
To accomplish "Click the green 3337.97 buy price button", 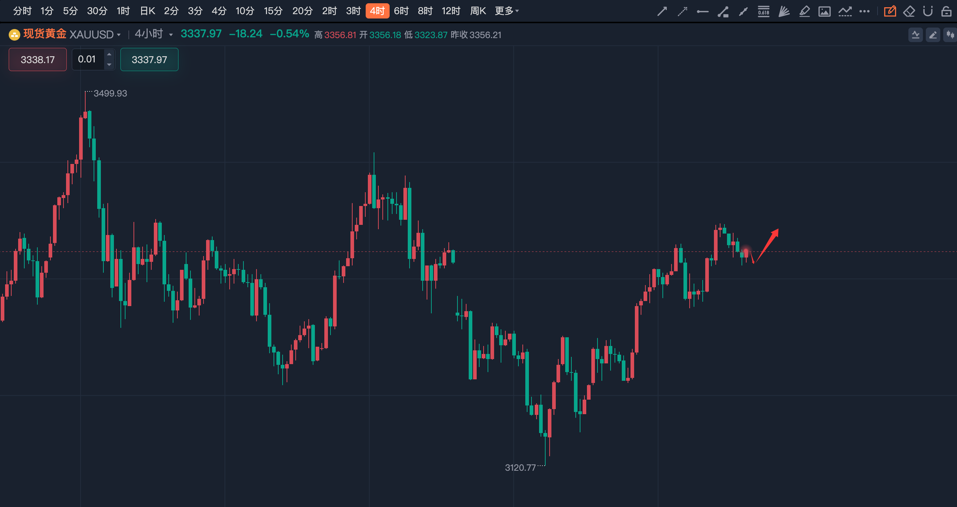I will point(149,59).
